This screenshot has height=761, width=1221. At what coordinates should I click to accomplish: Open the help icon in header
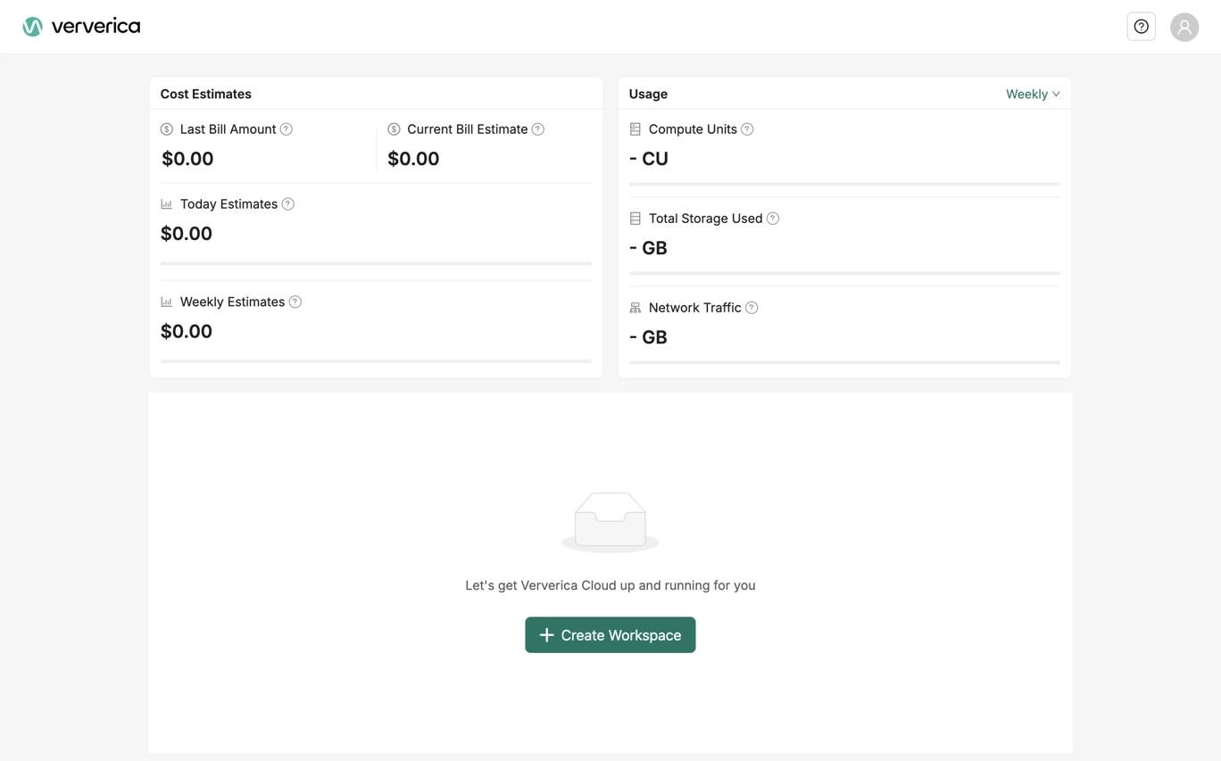tap(1141, 27)
